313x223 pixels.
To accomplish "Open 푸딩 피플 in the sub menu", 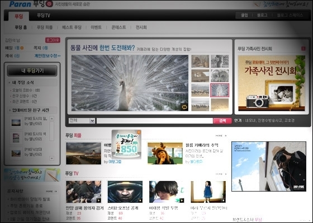I will click(45, 27).
